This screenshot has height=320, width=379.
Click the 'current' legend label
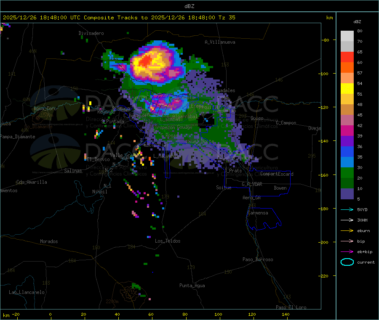pyautogui.click(x=366, y=262)
